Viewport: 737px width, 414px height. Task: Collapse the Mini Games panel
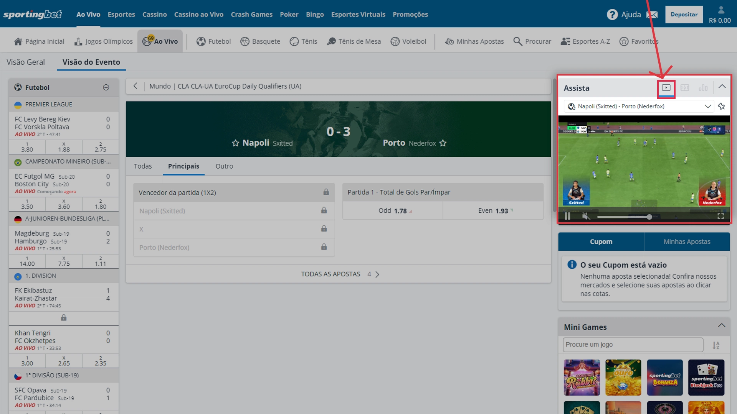[721, 326]
